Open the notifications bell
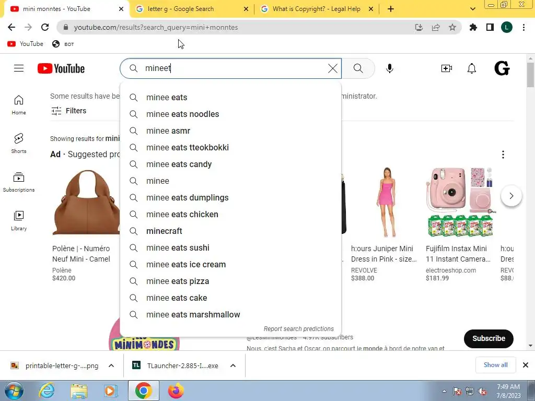535x401 pixels. pos(472,68)
